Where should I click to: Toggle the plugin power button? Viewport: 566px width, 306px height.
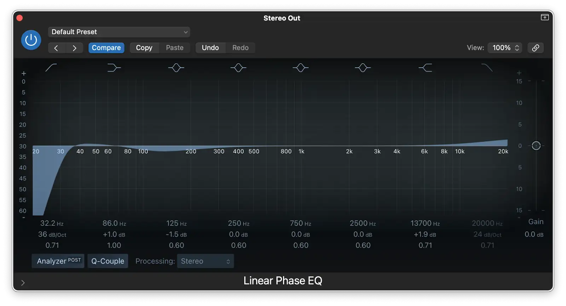[31, 40]
